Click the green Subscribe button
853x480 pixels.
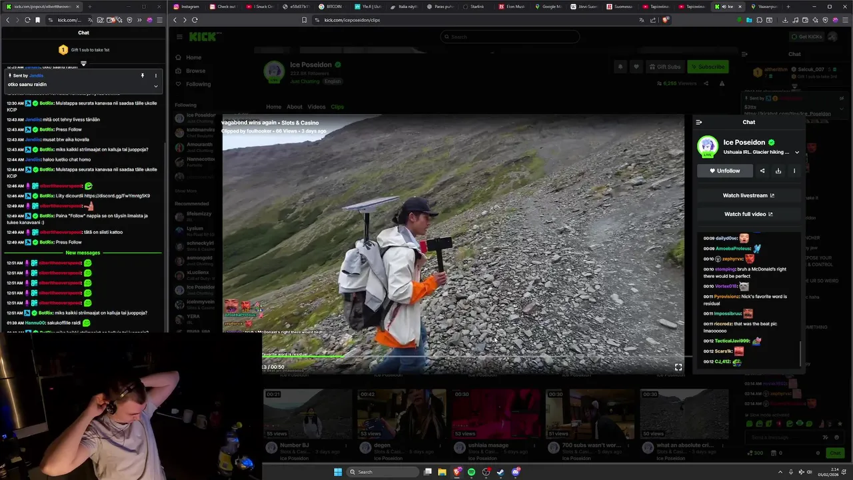[x=708, y=67]
